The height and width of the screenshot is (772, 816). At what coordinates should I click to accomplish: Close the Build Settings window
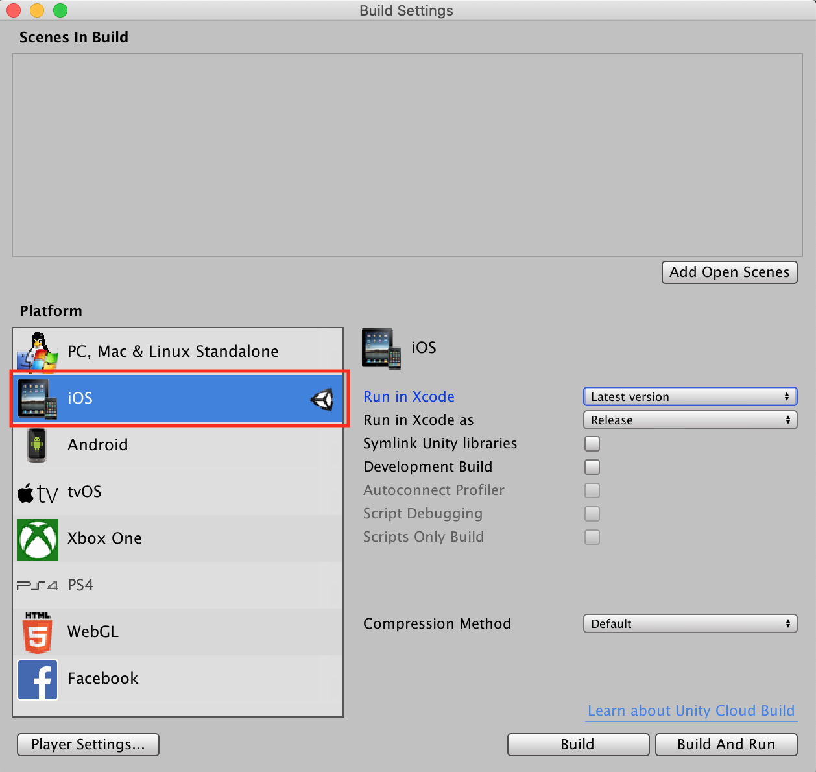pos(14,10)
